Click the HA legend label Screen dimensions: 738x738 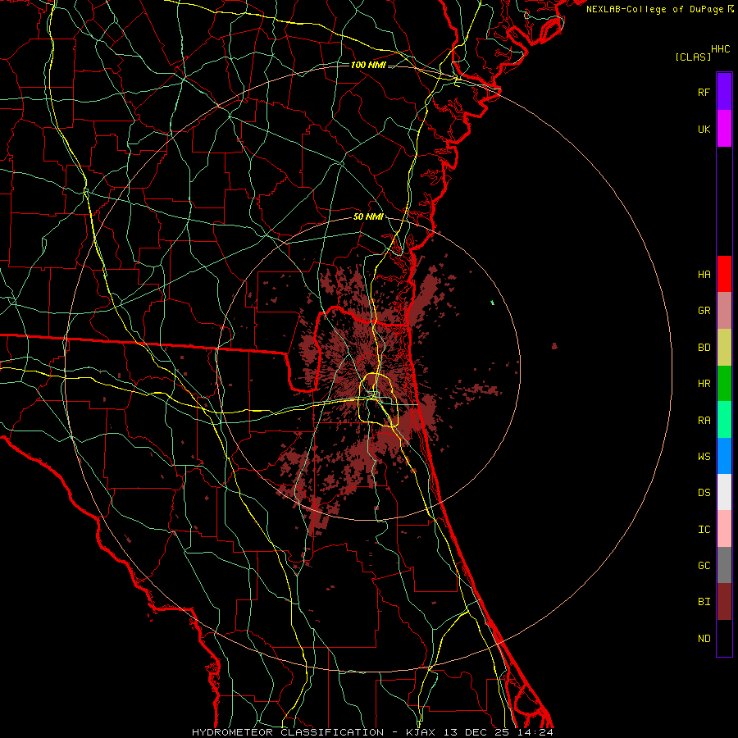click(x=704, y=275)
